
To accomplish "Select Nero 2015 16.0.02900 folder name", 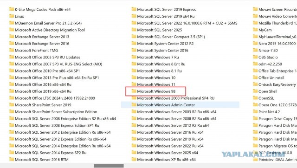I will click(x=277, y=44).
